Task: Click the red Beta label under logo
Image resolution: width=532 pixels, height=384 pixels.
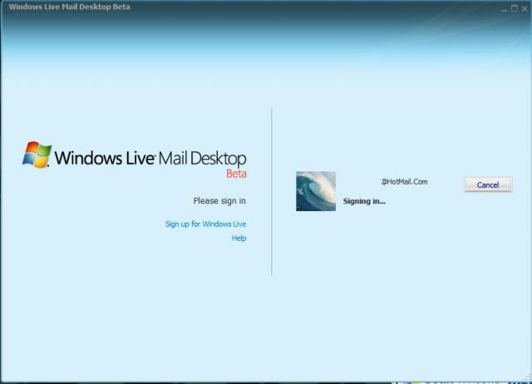Action: coord(236,174)
